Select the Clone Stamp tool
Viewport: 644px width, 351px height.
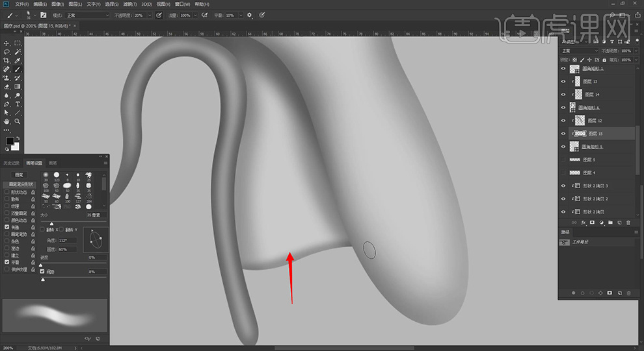click(6, 78)
